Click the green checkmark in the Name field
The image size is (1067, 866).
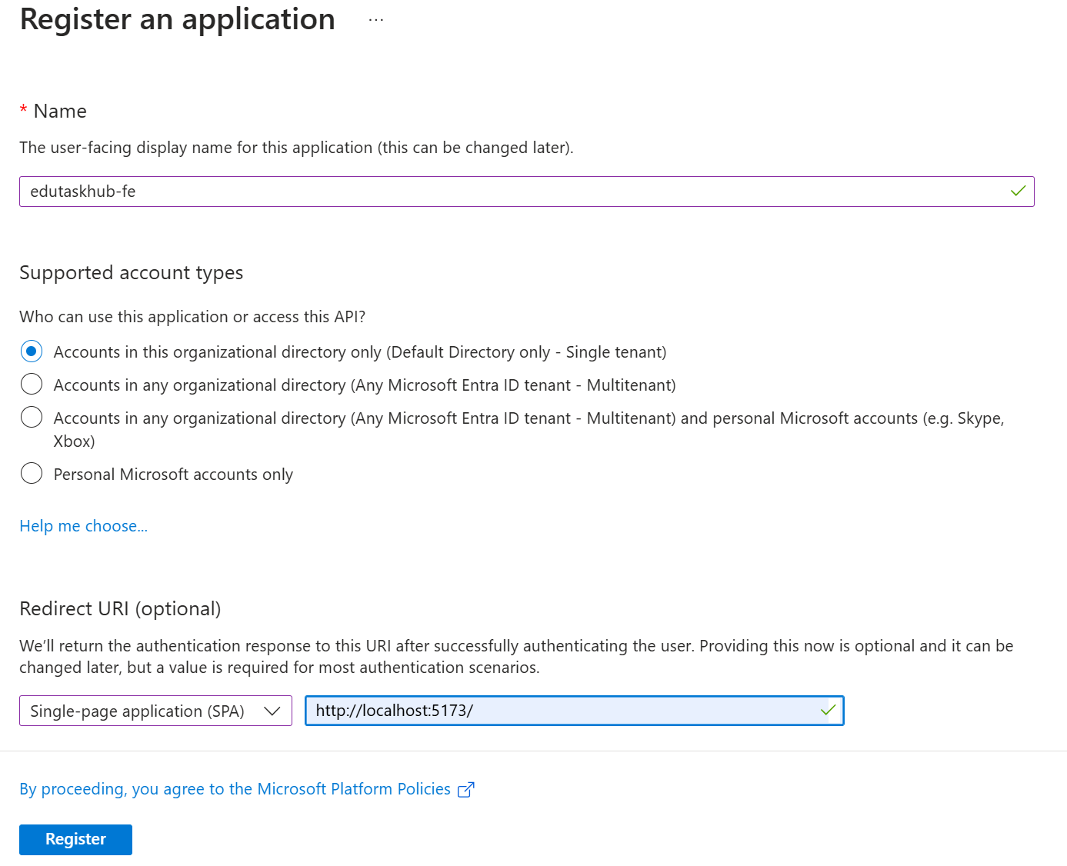coord(1017,191)
